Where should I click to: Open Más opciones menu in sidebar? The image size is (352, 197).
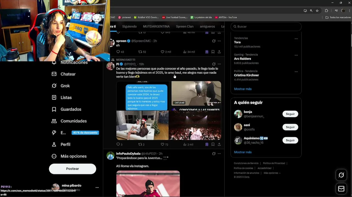point(69,156)
